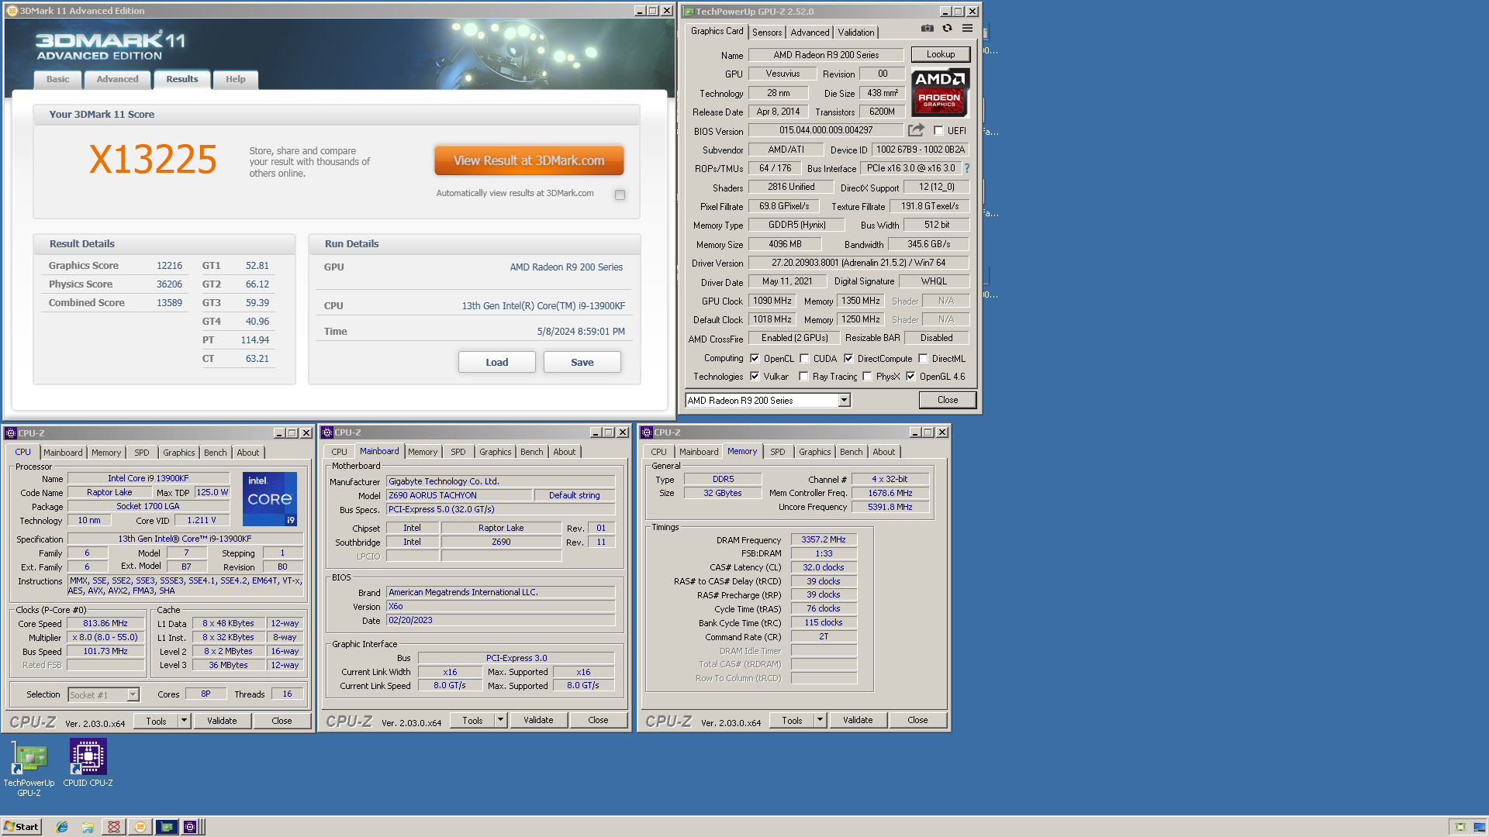Open Internet Explorer from the taskbar
The width and height of the screenshot is (1489, 837).
pyautogui.click(x=62, y=827)
